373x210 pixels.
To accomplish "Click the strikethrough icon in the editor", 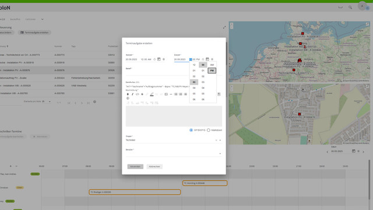I will click(x=142, y=94).
